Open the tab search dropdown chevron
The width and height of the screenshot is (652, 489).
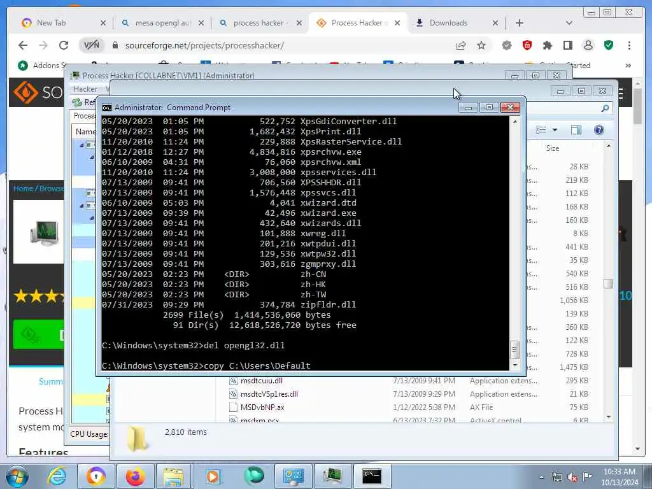point(569,23)
